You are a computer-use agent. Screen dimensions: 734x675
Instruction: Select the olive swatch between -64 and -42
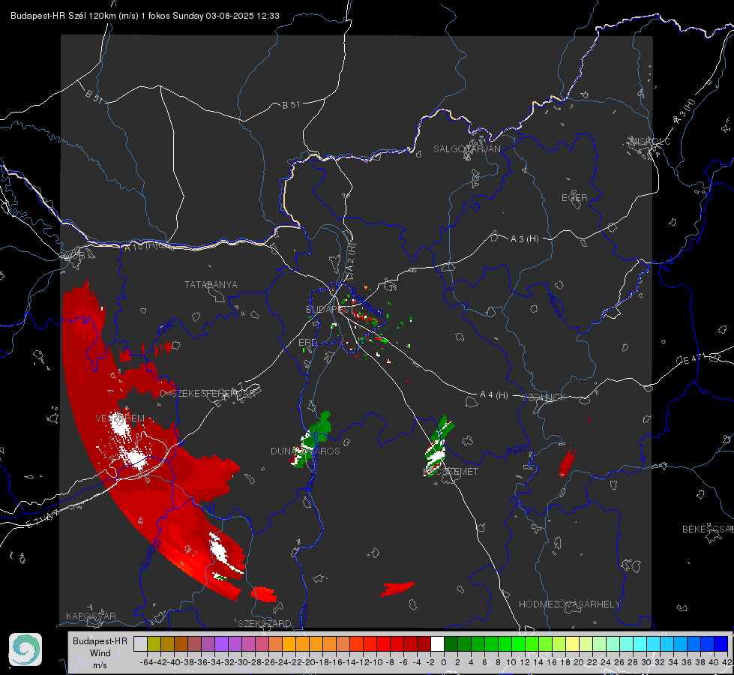154,644
